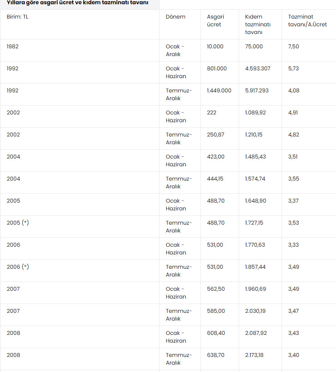Click the 4.593.307 severance ceiling value
Screen dimensions: 336x372
tap(258, 68)
